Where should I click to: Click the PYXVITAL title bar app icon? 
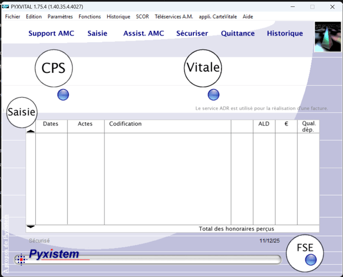pyautogui.click(x=6, y=7)
